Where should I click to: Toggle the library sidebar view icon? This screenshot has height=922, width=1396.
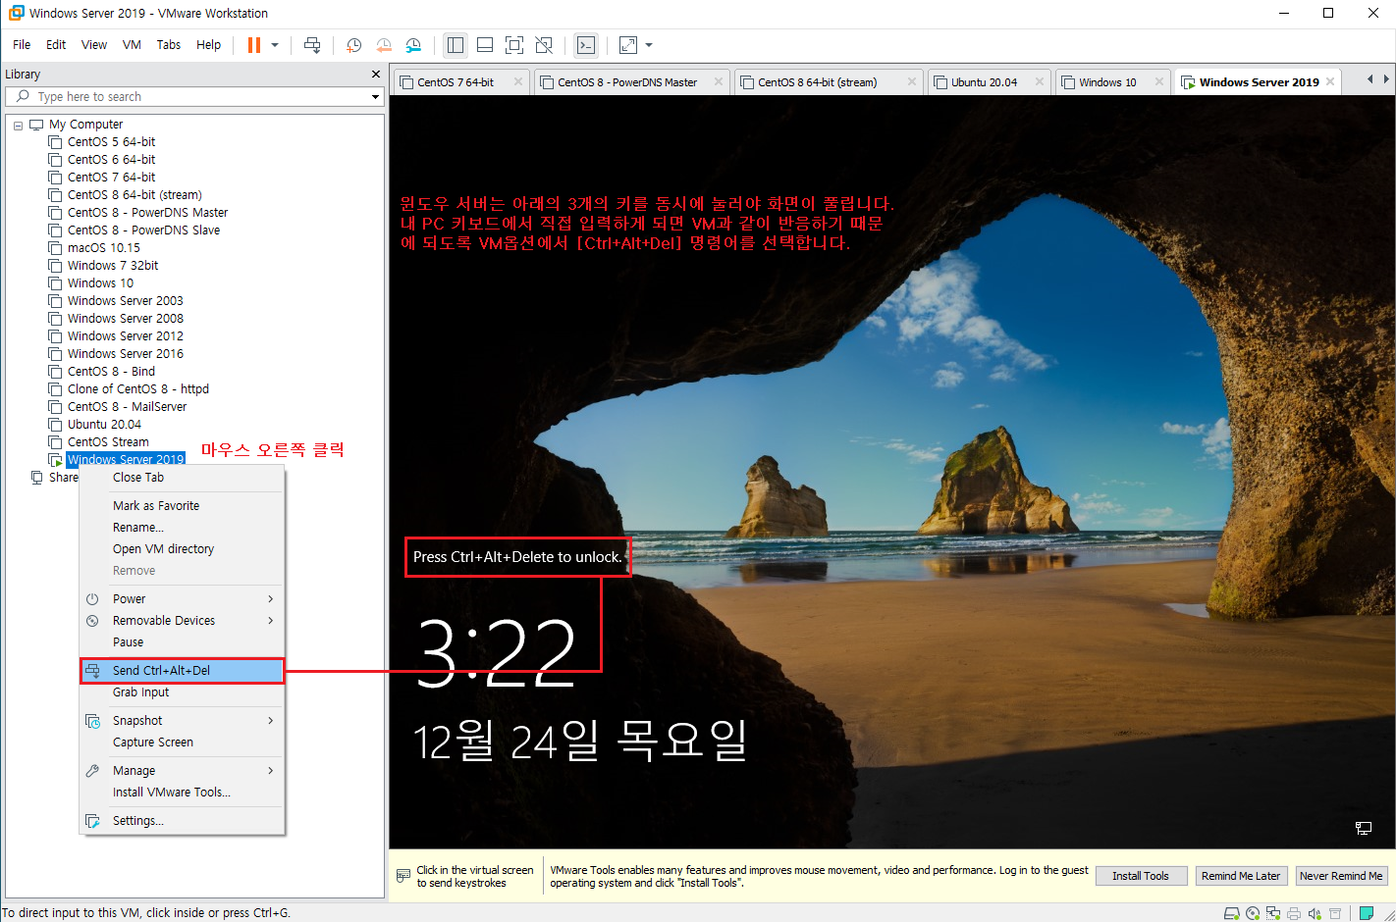coord(455,45)
